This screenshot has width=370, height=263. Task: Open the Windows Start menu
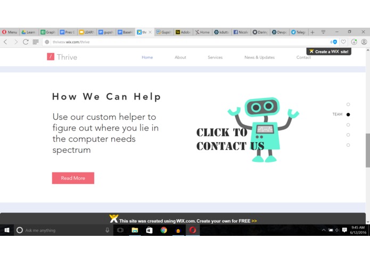(7, 230)
